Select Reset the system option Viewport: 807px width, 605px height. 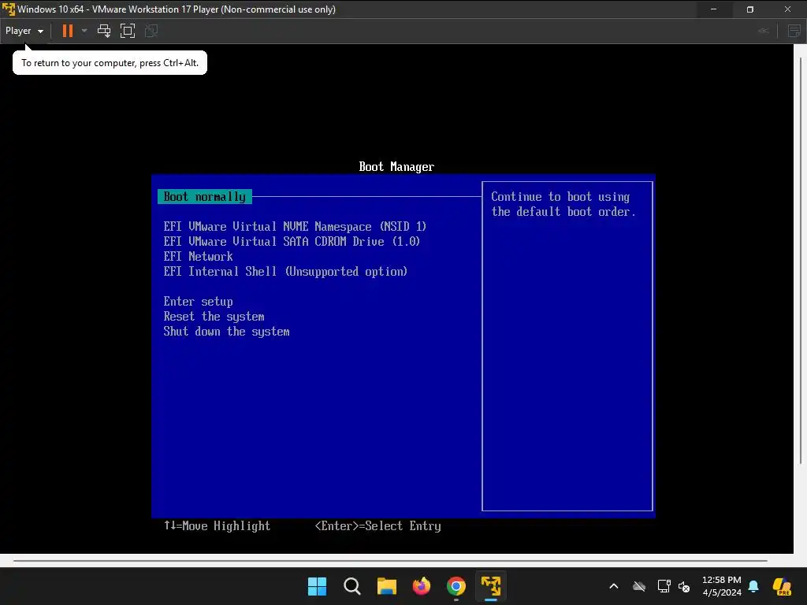[x=214, y=317]
